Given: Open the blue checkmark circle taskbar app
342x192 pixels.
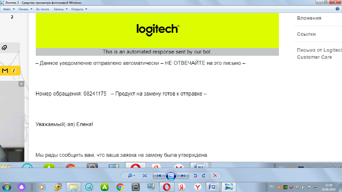Looking at the screenshot, I should [89, 187].
